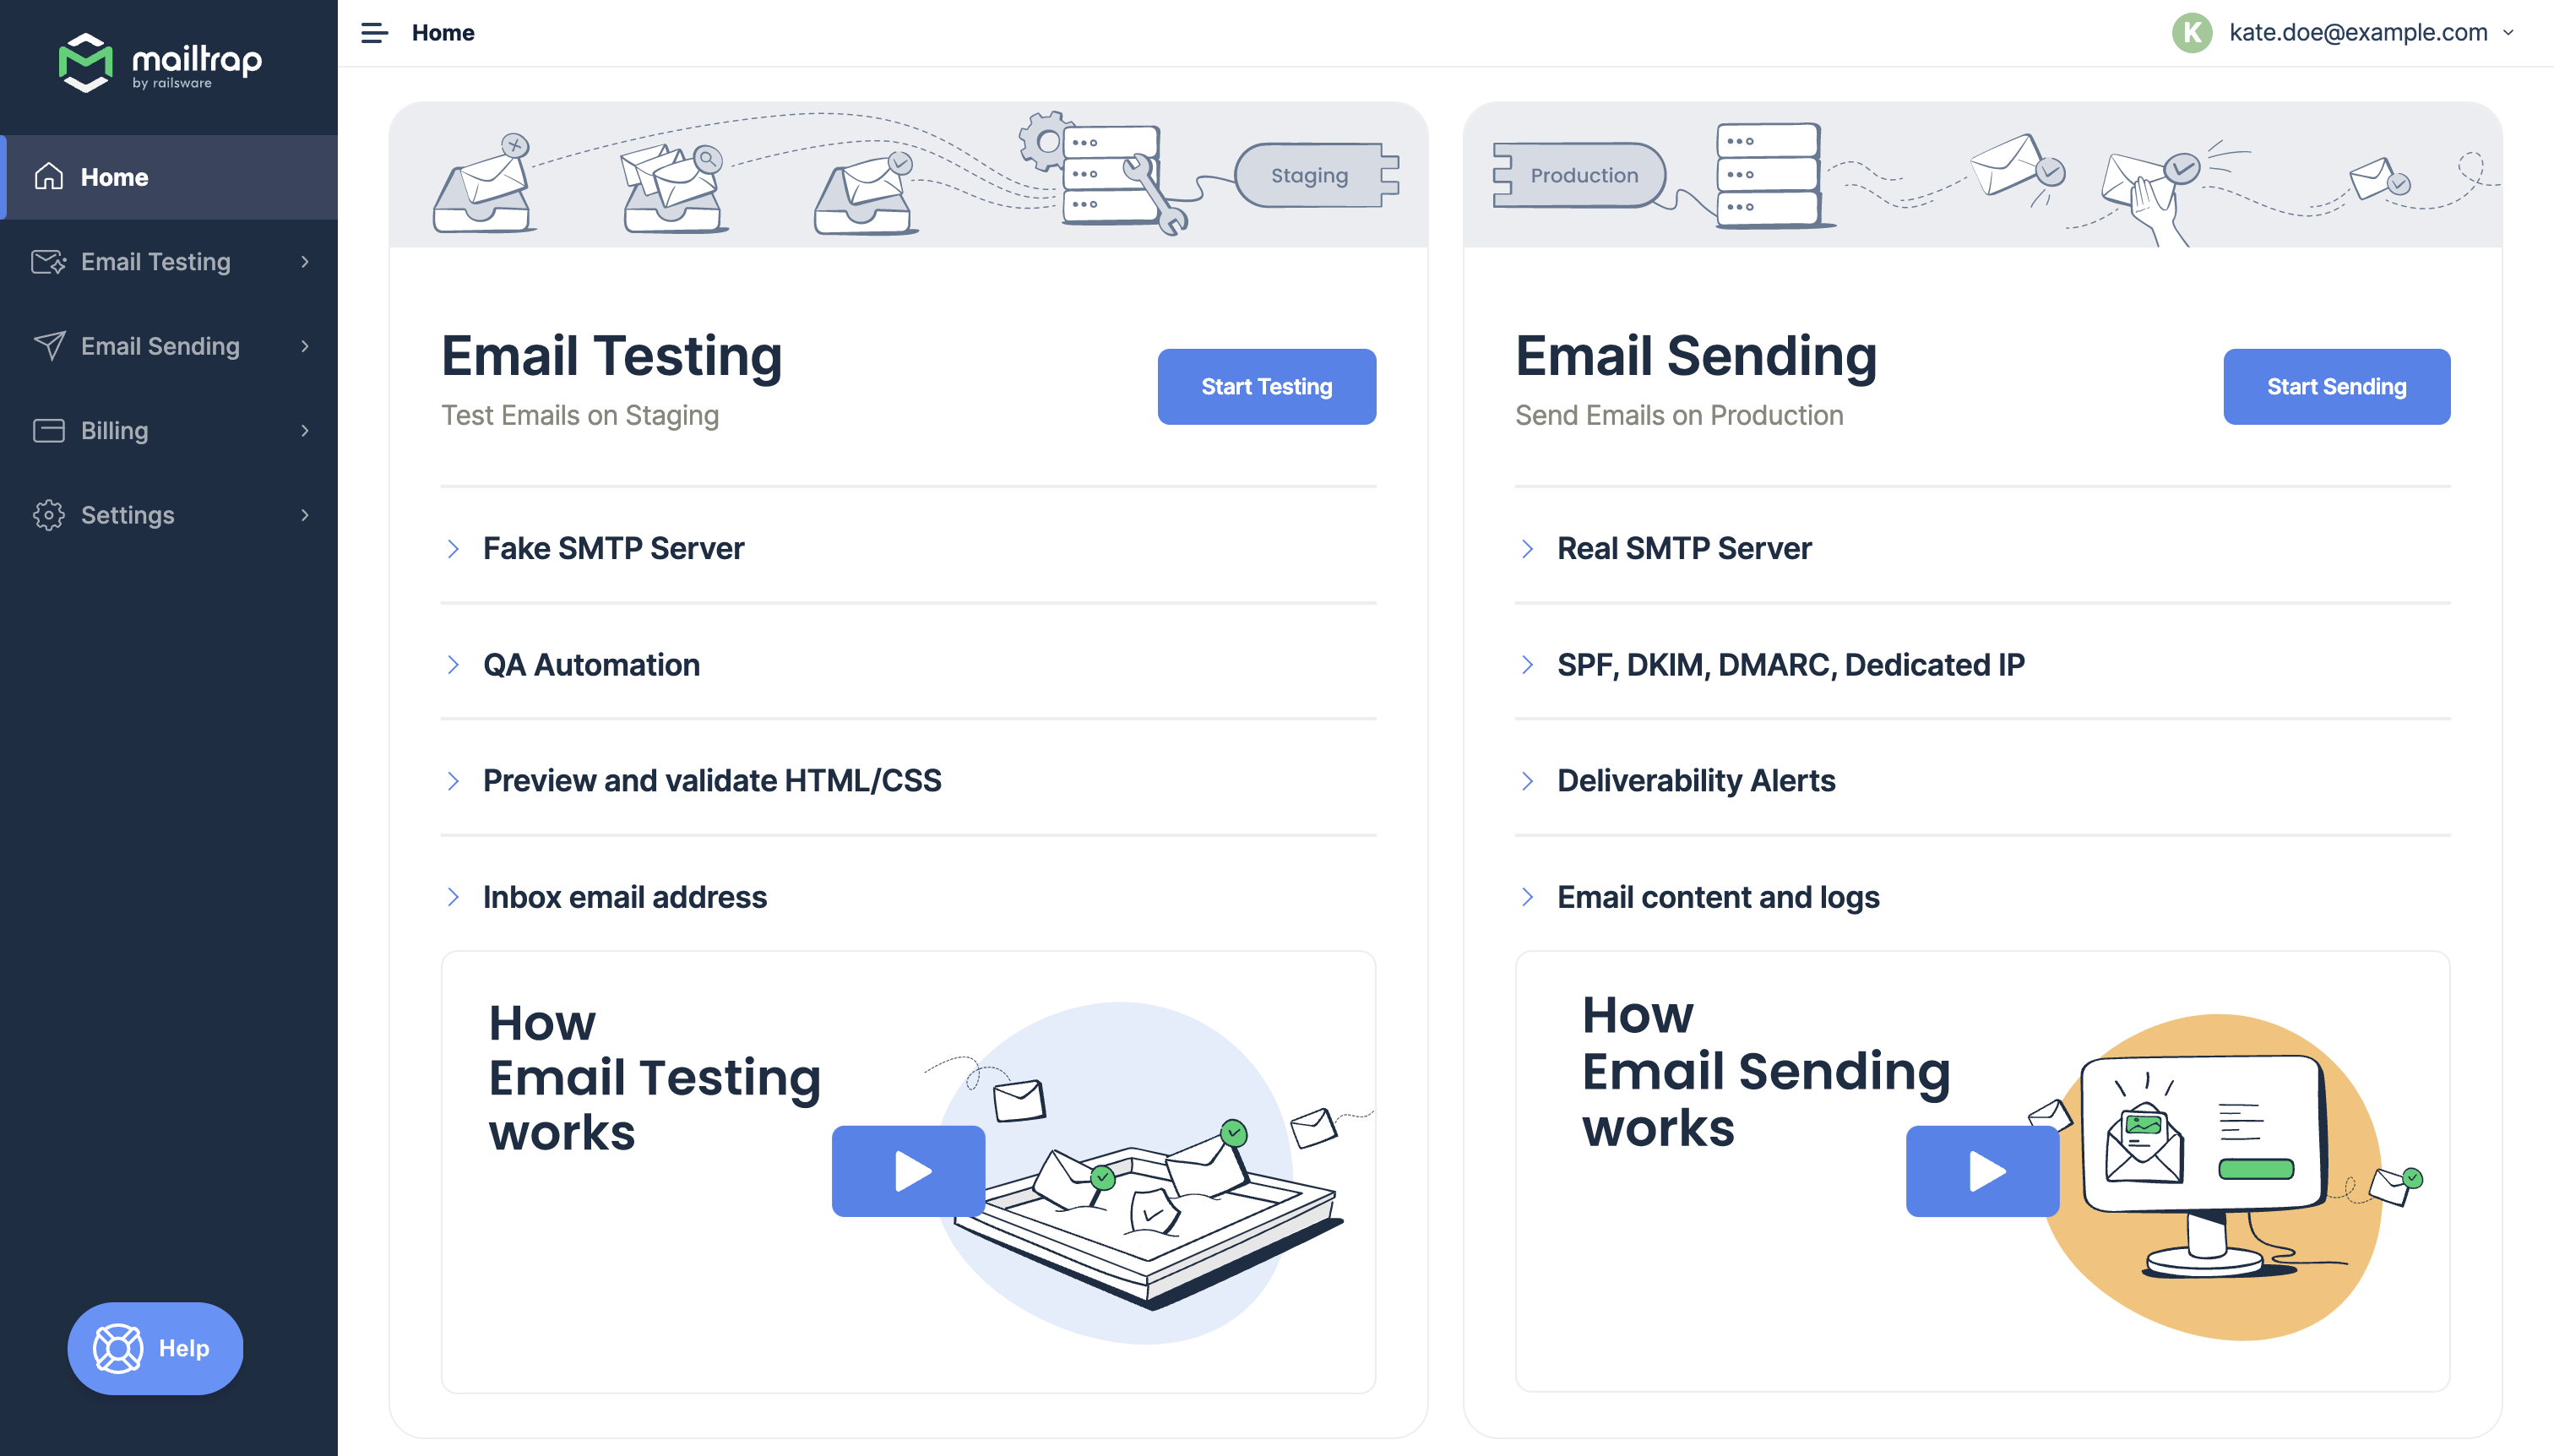
Task: Expand the Fake SMTP Server section
Action: coord(612,547)
